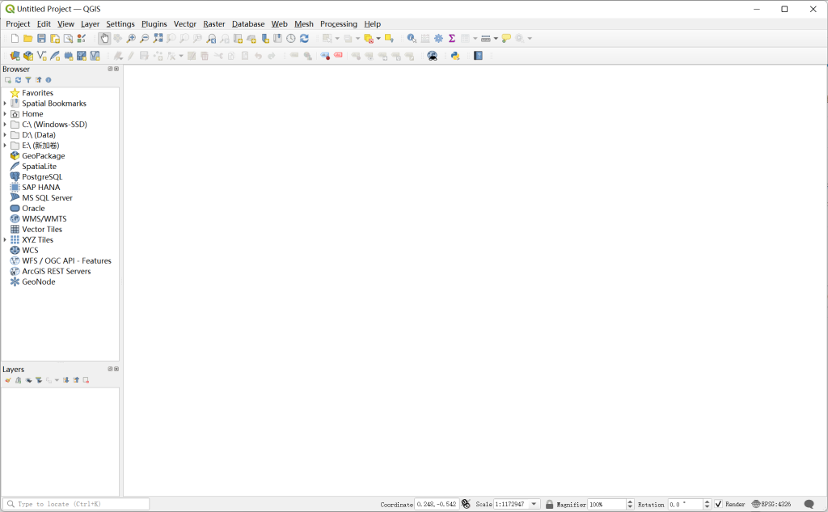The width and height of the screenshot is (828, 512).
Task: Open the Layer menu
Action: (90, 23)
